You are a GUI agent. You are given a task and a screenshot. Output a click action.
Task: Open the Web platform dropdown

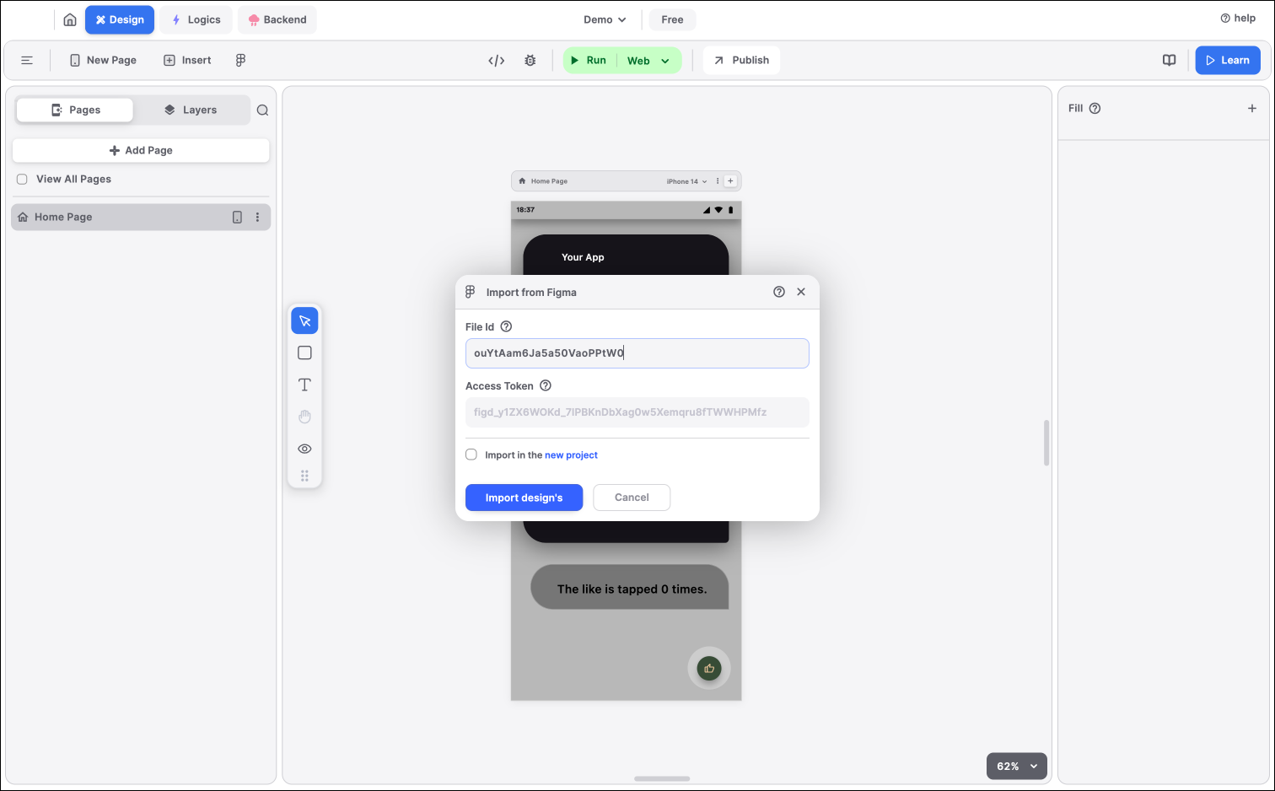(649, 60)
